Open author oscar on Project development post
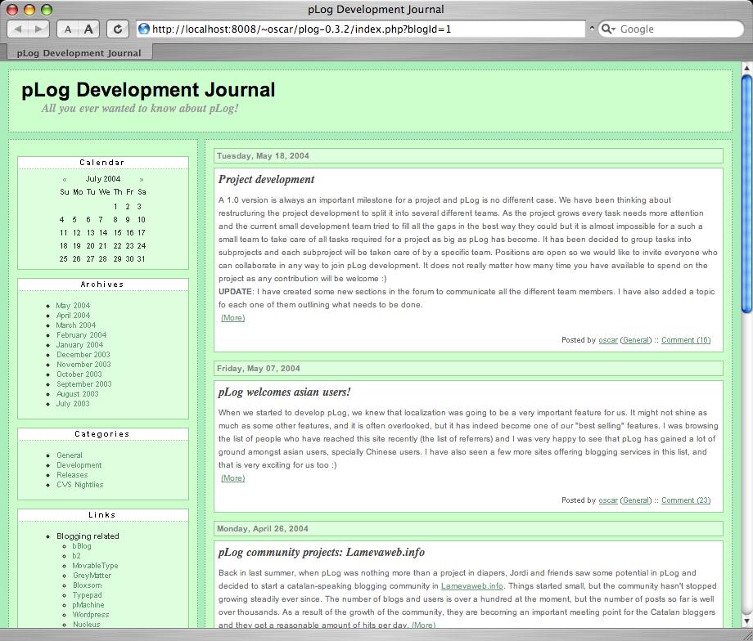The image size is (753, 641). [608, 339]
